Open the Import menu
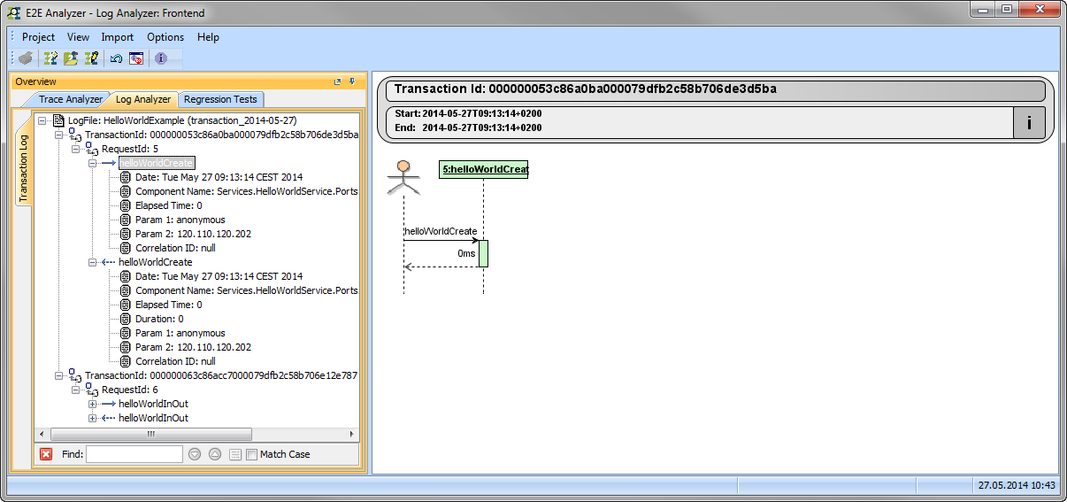 tap(117, 37)
